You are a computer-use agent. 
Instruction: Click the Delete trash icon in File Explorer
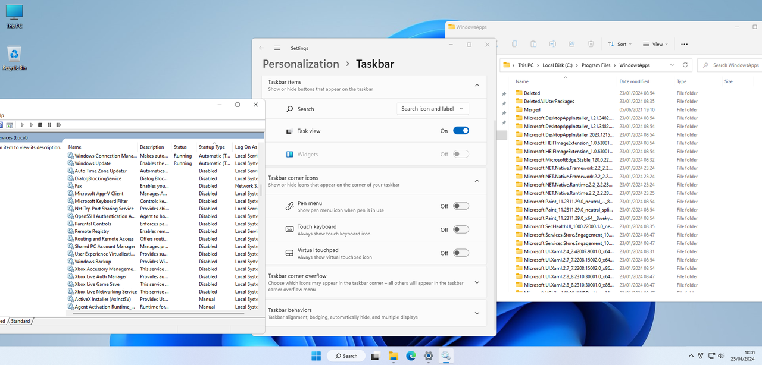(591, 44)
